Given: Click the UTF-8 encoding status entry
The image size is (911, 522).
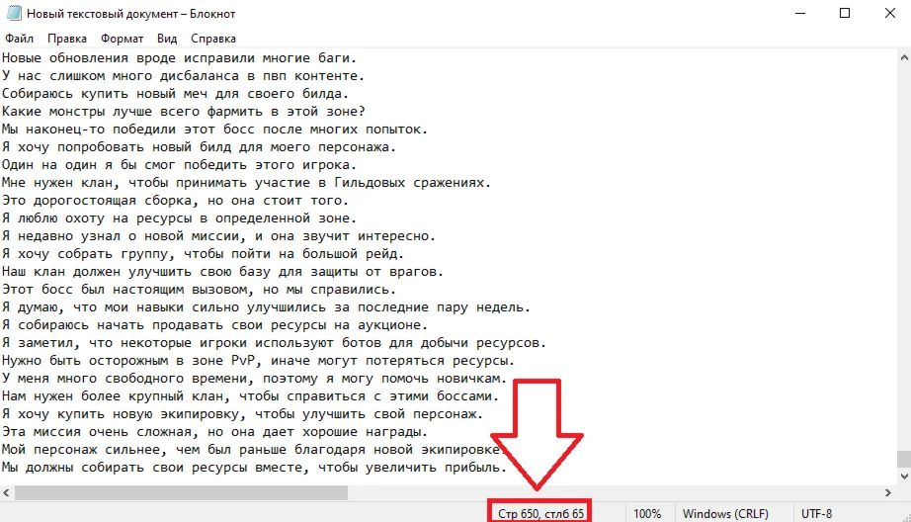Looking at the screenshot, I should point(816,514).
